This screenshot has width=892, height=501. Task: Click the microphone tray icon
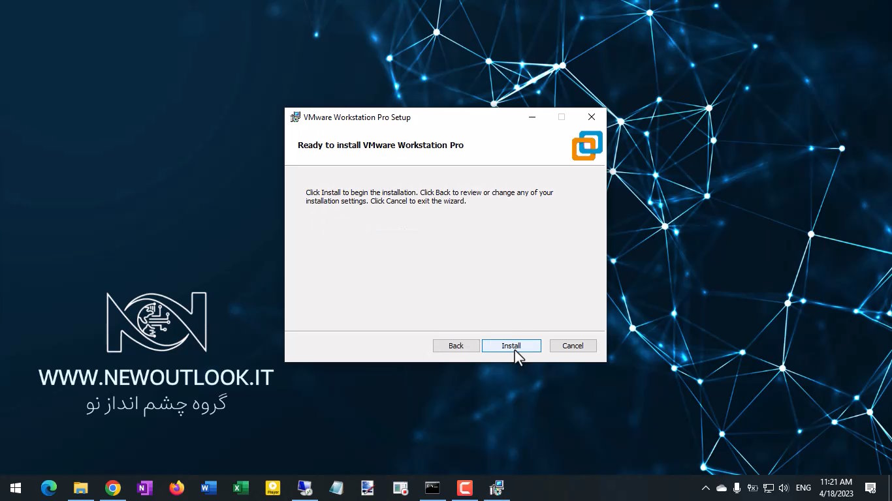737,488
